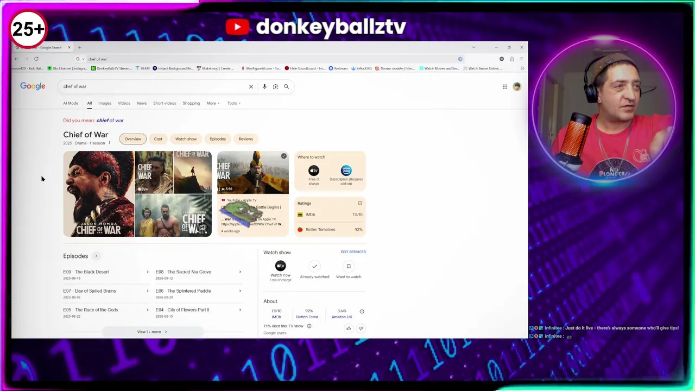Screen dimensions: 695x391
Task: Open the Restream bookmark
Action: coord(338,68)
